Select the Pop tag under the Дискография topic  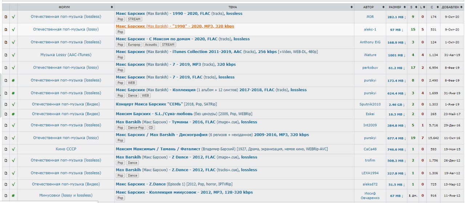121,140
